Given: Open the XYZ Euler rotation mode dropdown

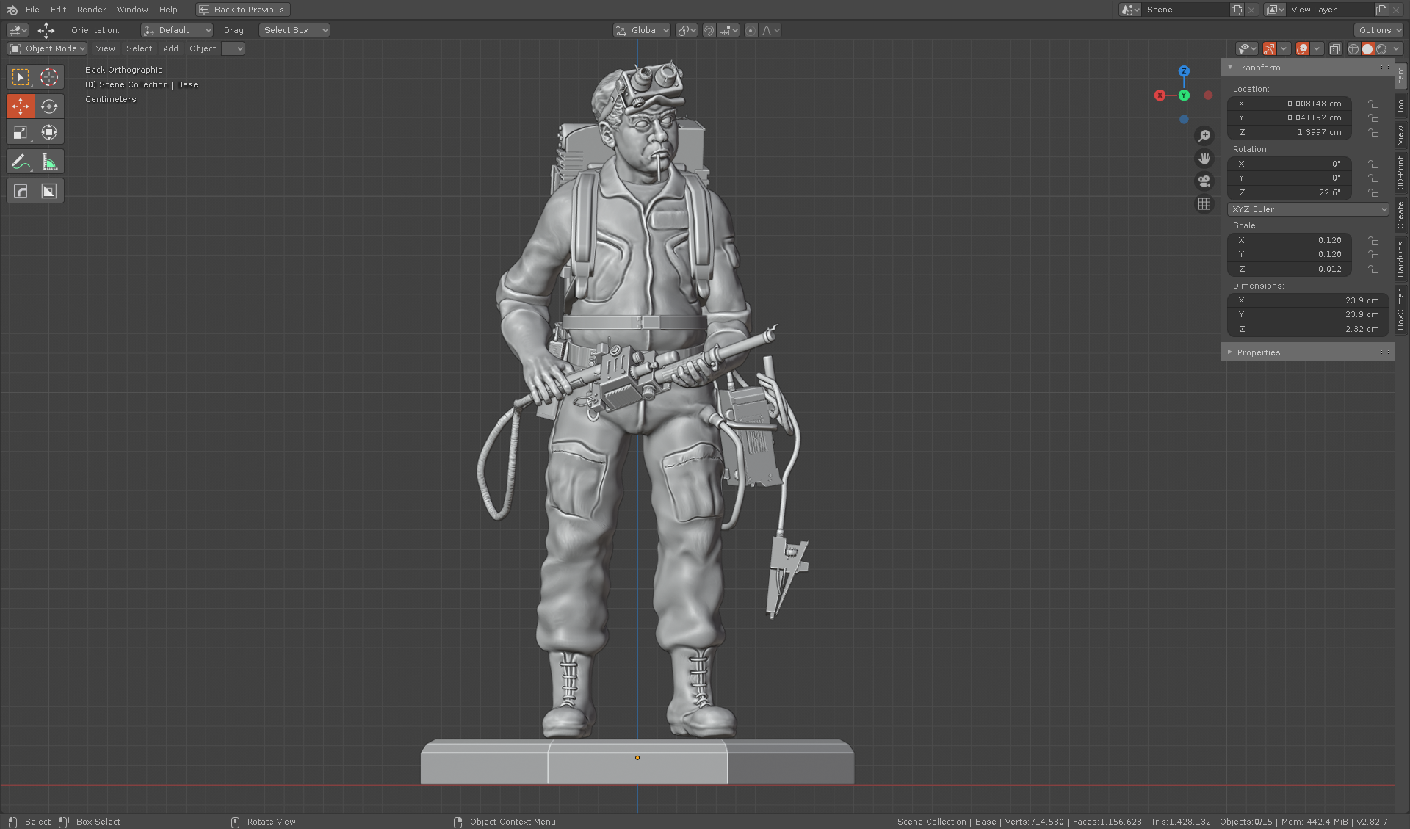Looking at the screenshot, I should point(1307,209).
